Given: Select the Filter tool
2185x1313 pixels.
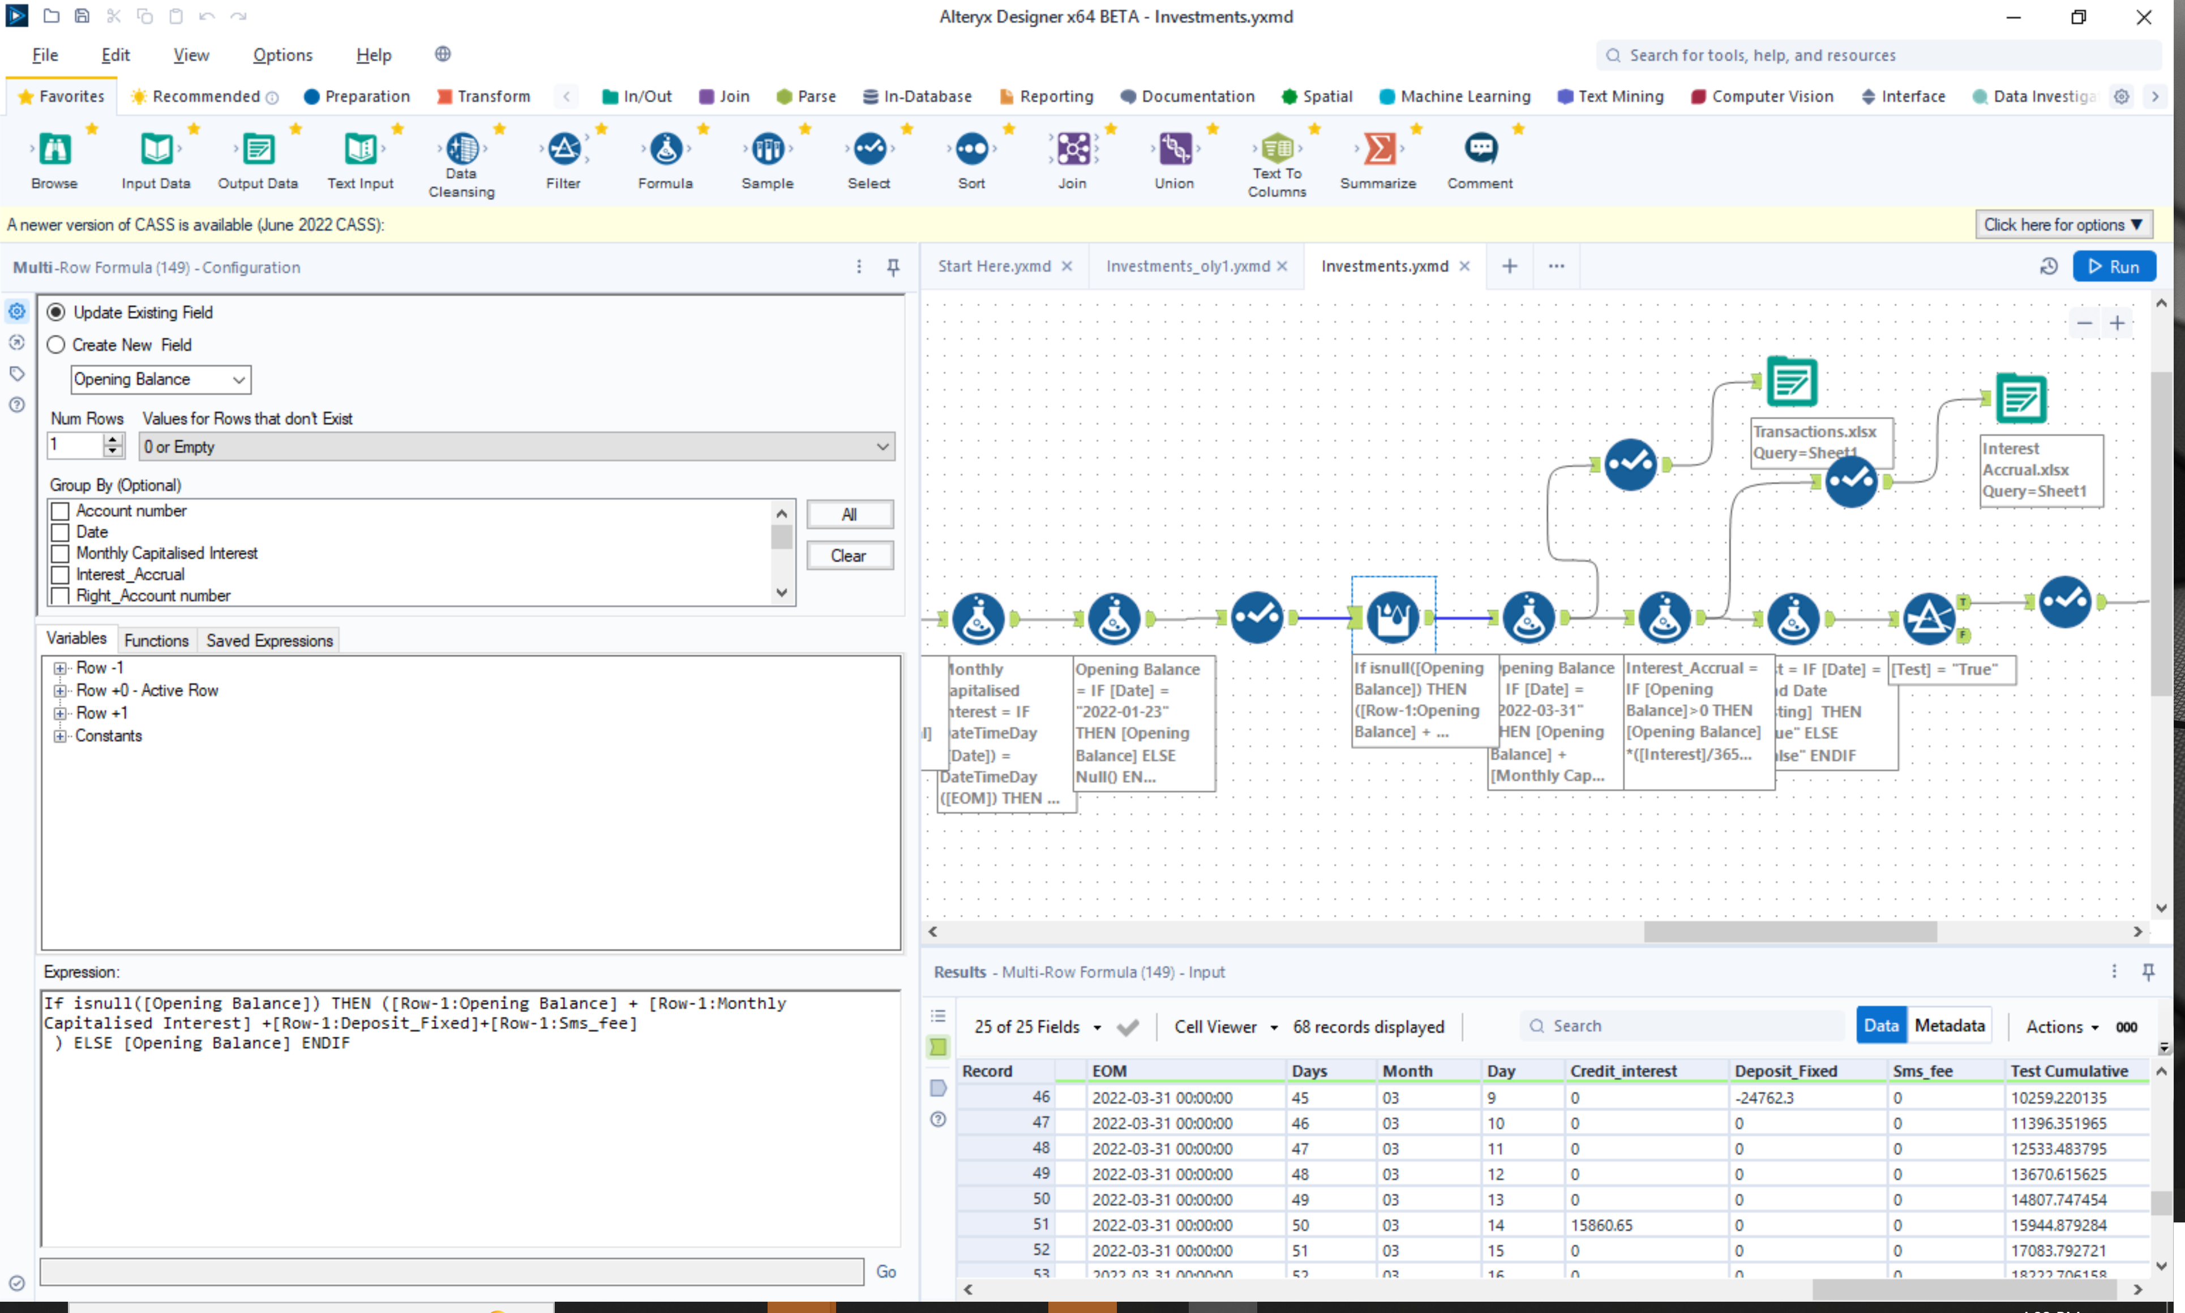Looking at the screenshot, I should click(564, 151).
